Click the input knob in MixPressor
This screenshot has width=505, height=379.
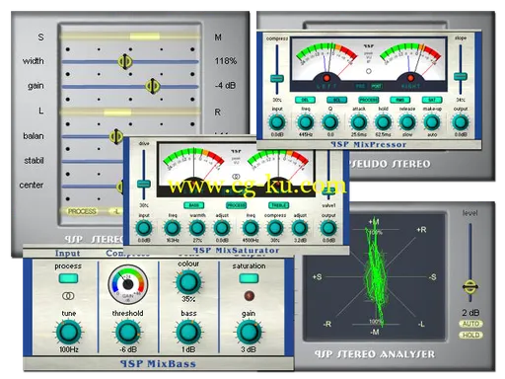[277, 122]
